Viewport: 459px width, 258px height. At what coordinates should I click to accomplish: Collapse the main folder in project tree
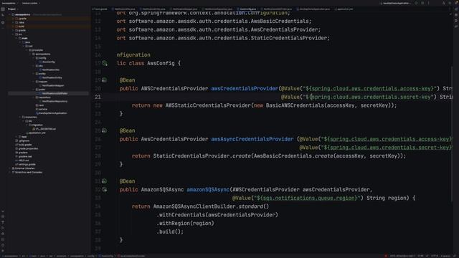(x=16, y=38)
